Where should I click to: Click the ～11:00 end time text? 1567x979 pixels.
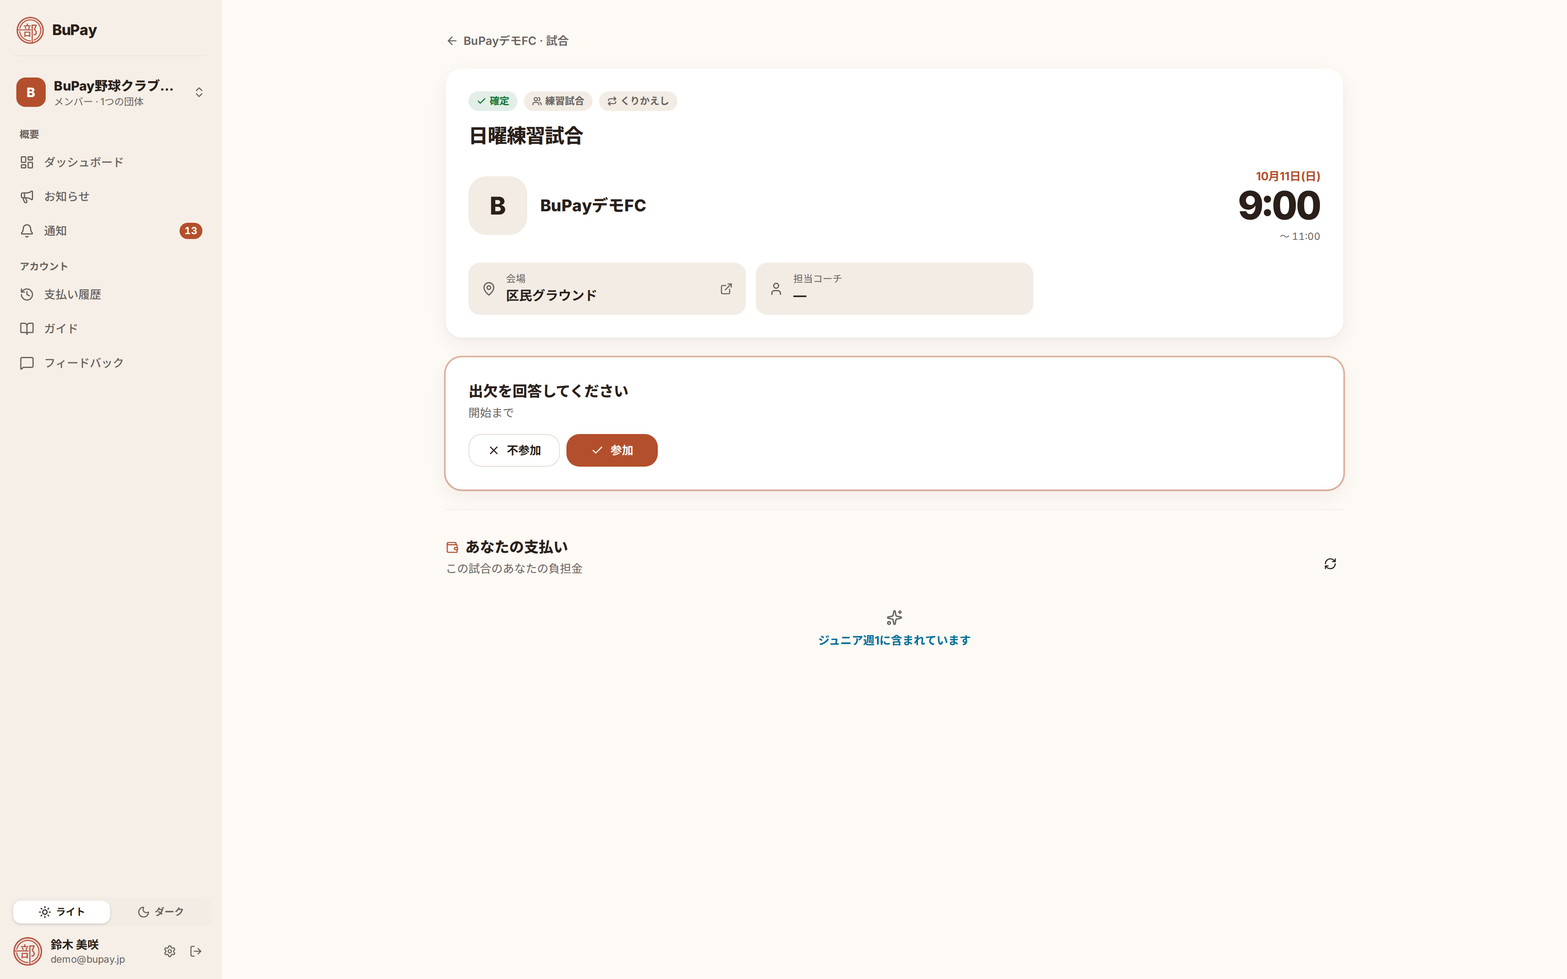(x=1300, y=237)
